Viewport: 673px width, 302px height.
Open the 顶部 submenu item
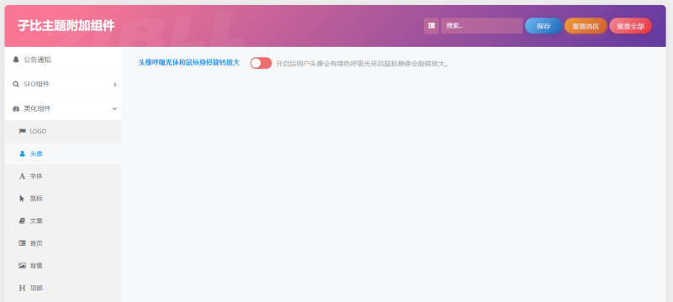(62, 289)
